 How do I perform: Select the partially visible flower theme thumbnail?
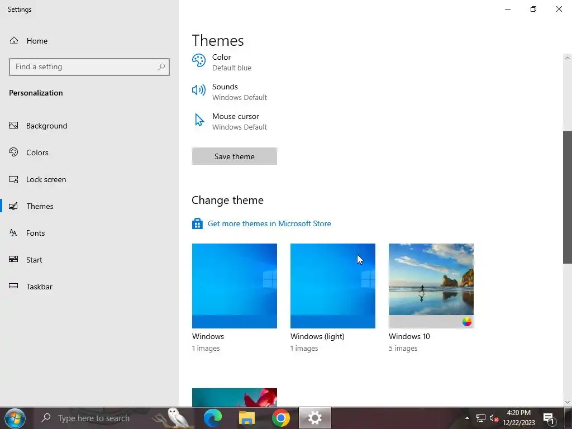point(234,397)
